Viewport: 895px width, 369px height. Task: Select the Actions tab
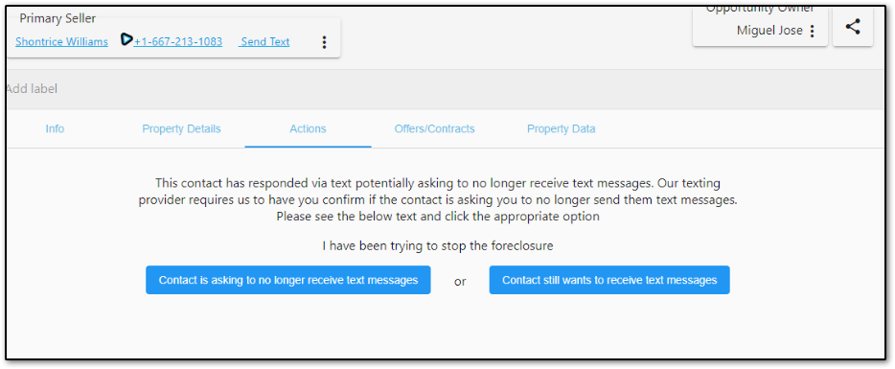[309, 128]
